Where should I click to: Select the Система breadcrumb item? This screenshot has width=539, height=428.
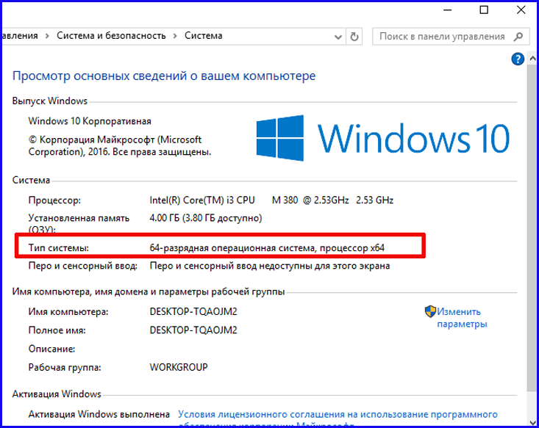[204, 36]
